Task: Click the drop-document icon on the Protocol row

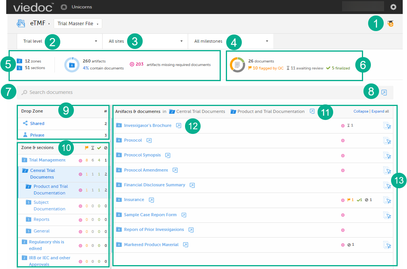Action: [387, 141]
